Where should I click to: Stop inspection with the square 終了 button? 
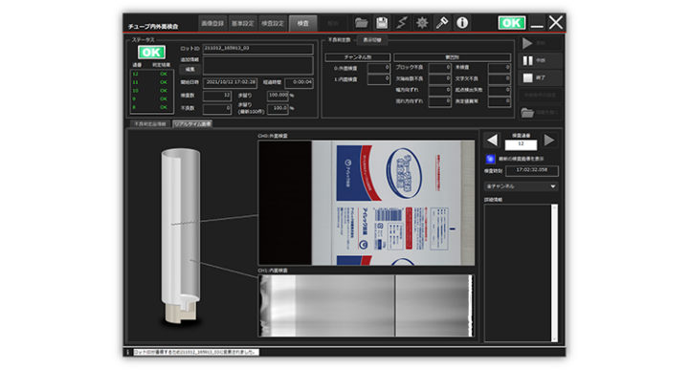(540, 77)
